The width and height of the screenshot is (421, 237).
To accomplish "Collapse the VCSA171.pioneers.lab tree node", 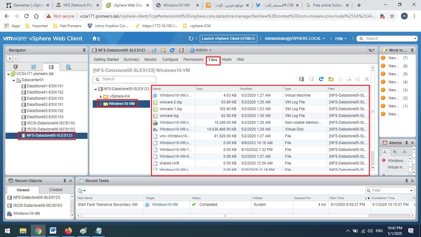I will [x=9, y=74].
